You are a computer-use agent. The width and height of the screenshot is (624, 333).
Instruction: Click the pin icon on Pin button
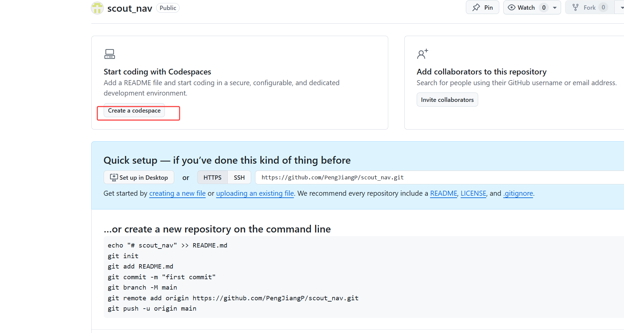click(x=476, y=7)
